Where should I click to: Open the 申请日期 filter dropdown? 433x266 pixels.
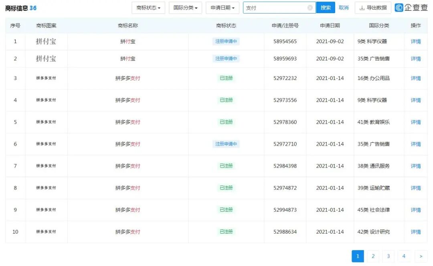[223, 7]
